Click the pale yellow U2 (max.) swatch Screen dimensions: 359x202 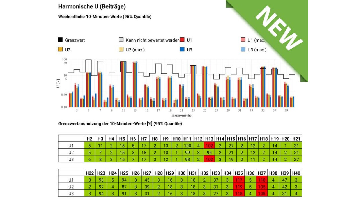(121, 49)
